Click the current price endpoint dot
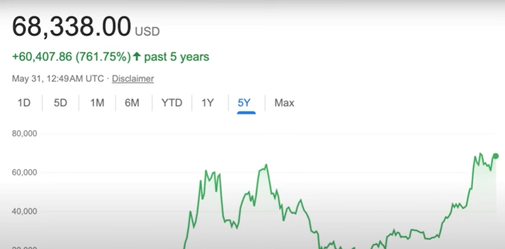This screenshot has height=249, width=505. pos(496,156)
